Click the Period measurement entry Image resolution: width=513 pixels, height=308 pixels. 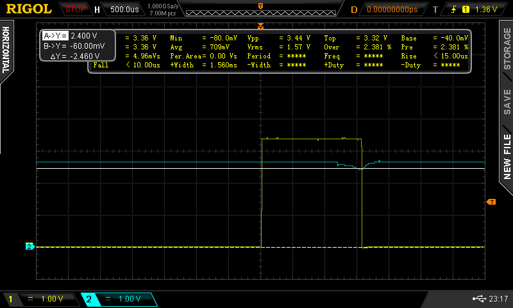click(276, 56)
